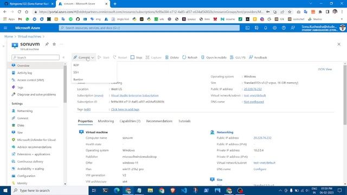Refresh the VM overview
Image resolution: width=347 pixels, height=195 pixels.
(x=190, y=57)
